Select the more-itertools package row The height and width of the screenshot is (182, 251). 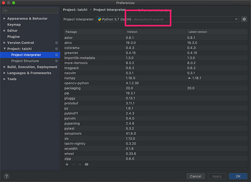coord(156,63)
